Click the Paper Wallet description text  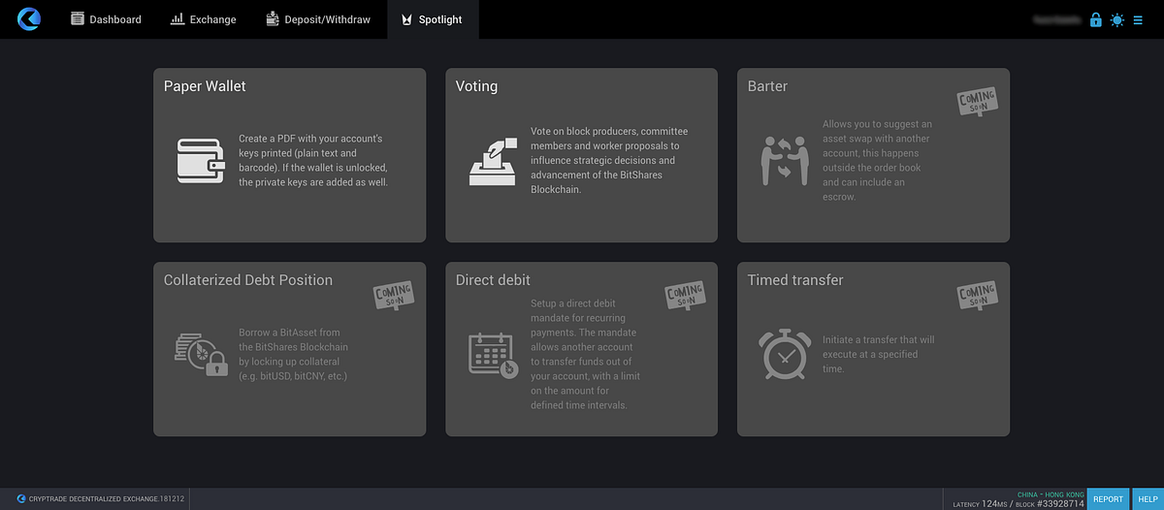point(314,160)
